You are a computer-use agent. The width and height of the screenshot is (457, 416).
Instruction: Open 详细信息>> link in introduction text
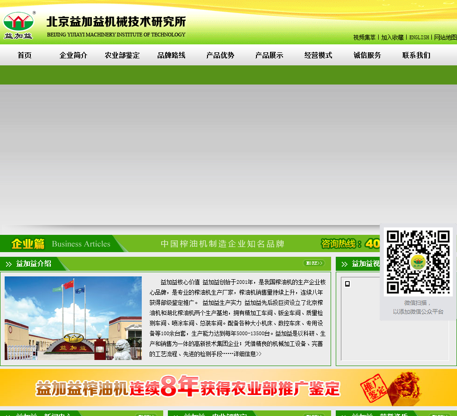pyautogui.click(x=247, y=354)
